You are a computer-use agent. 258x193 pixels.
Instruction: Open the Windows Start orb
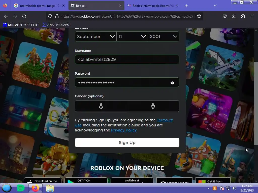[7, 188]
